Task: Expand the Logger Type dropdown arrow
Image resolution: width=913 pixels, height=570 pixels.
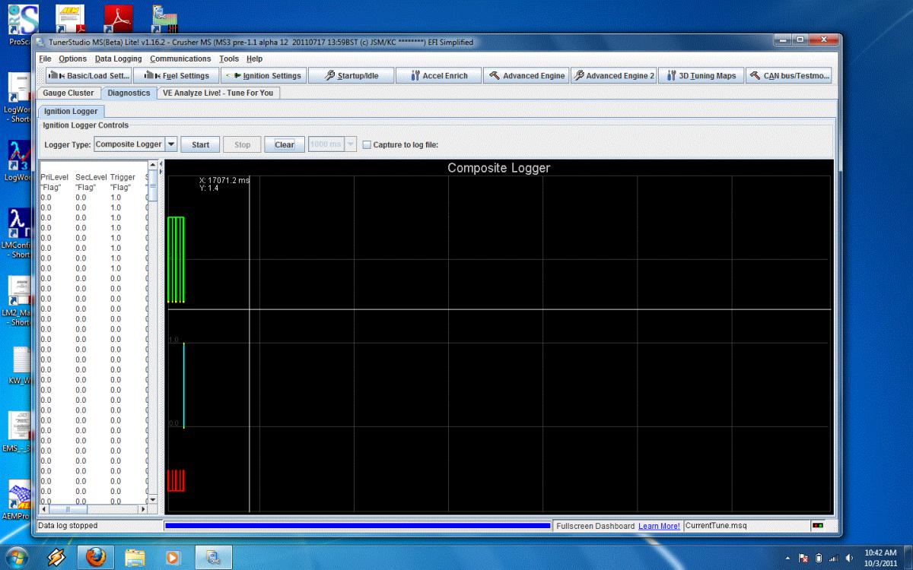Action: click(x=171, y=144)
